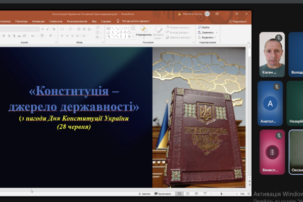This screenshot has width=303, height=202.
Task: Open the Справка ribbon tab
Action: (106, 21)
